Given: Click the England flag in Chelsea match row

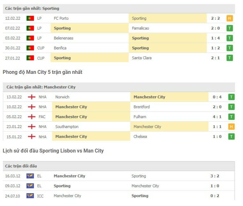Looking at the screenshot, I should click(x=32, y=137).
